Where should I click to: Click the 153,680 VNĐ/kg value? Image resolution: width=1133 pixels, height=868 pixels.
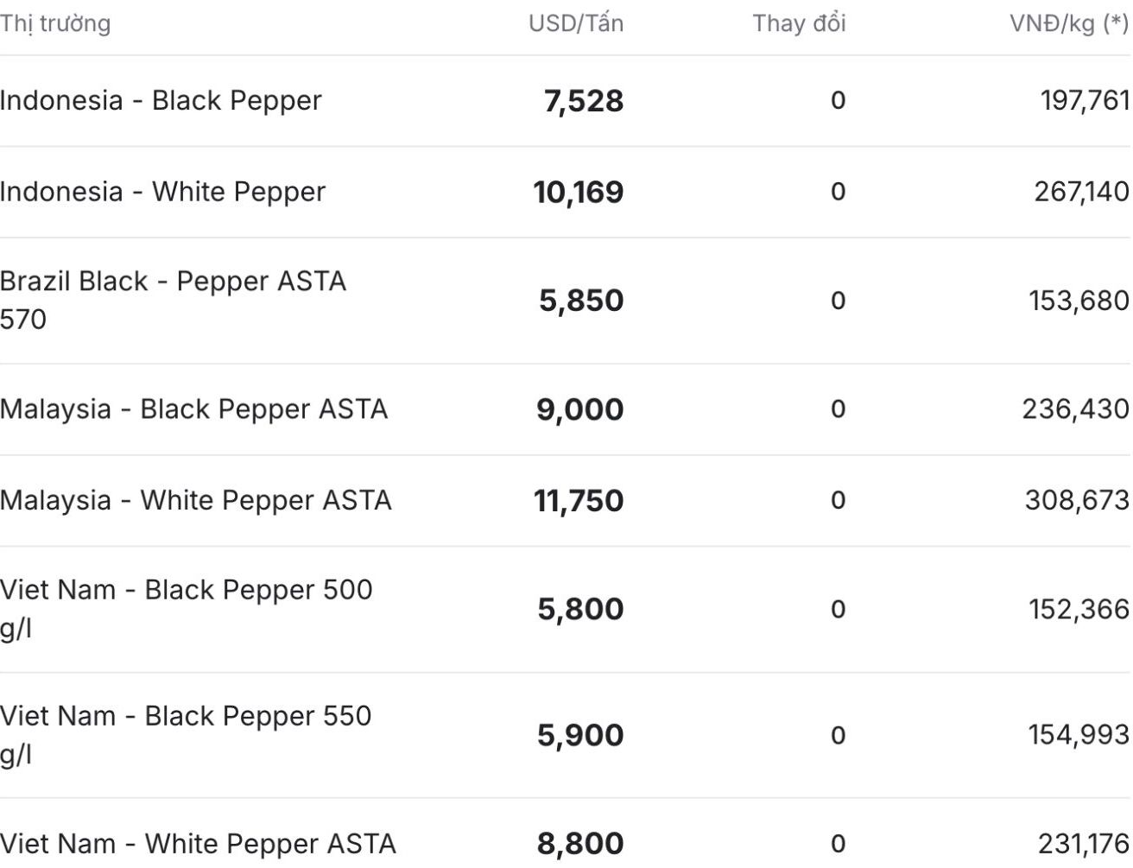point(1079,300)
